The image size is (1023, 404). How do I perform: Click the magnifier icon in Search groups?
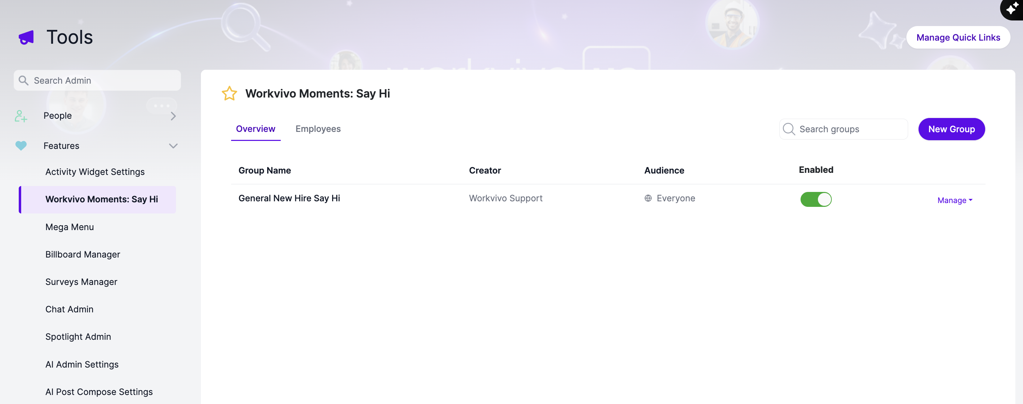[x=789, y=129]
